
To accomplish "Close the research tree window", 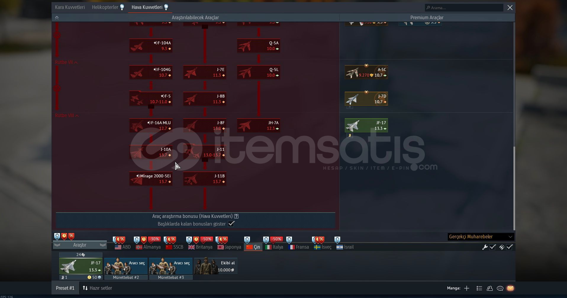I will pos(510,8).
